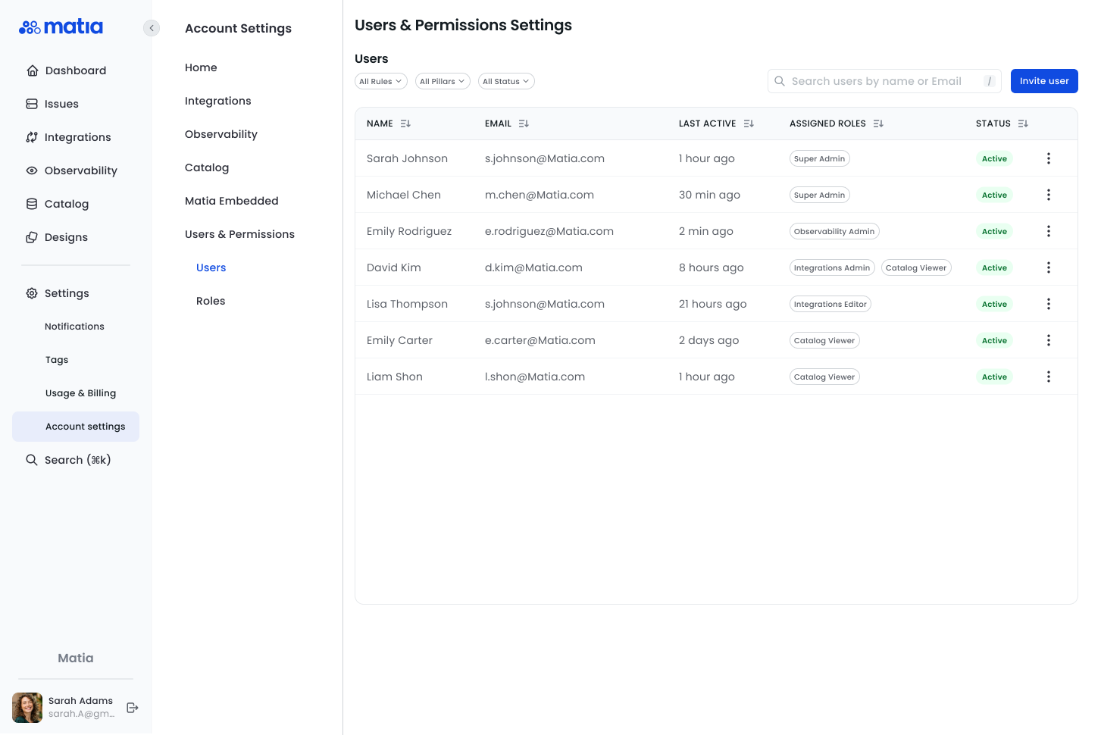Click the sidebar collapse arrow icon
1101x735 pixels.
click(152, 28)
